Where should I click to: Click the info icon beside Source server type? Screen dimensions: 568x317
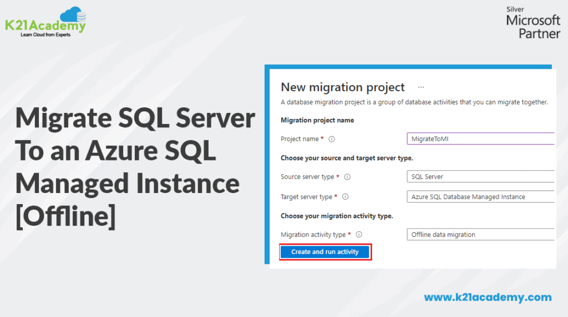[x=347, y=177]
